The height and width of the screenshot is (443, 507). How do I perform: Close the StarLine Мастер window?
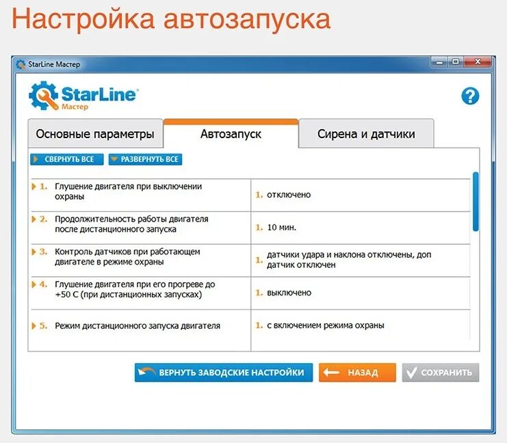[478, 62]
